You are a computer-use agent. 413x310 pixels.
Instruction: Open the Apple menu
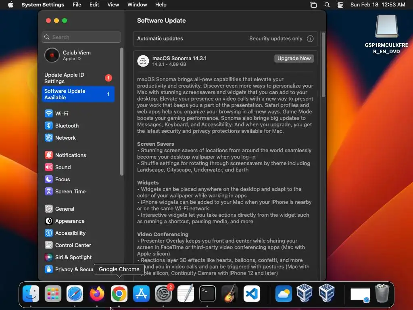click(x=10, y=5)
